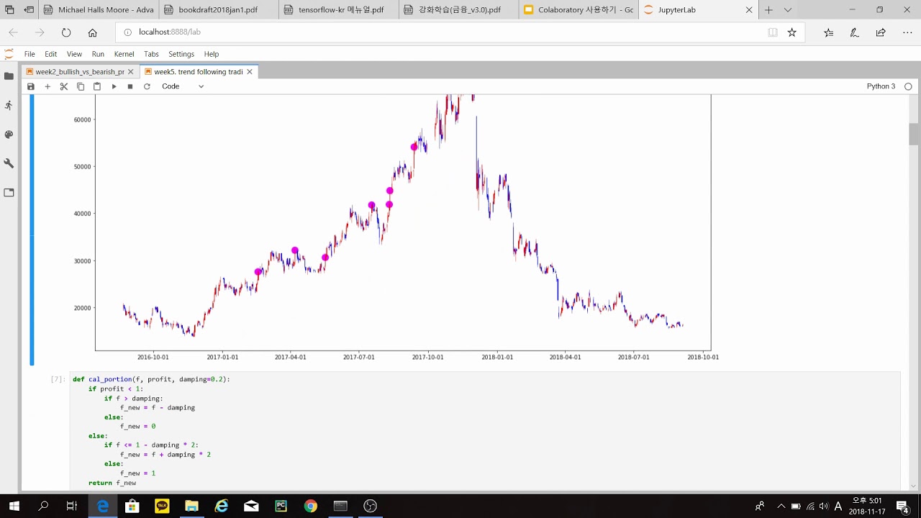This screenshot has width=921, height=518.
Task: Open Chrome from the taskbar
Action: point(310,506)
